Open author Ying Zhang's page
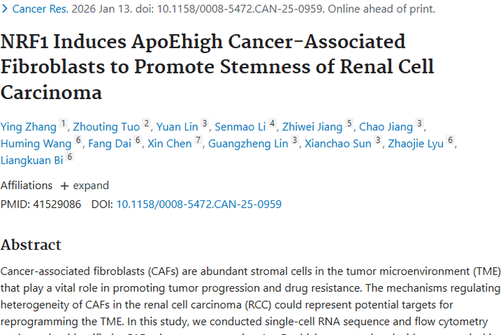 coord(28,127)
